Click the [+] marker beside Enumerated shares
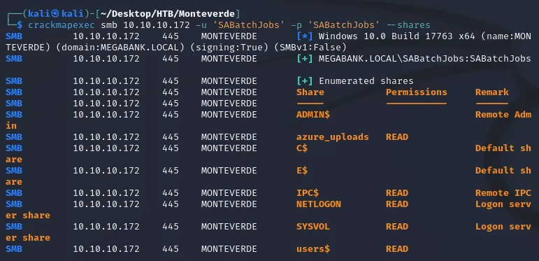Image resolution: width=539 pixels, height=261 pixels. coord(305,81)
